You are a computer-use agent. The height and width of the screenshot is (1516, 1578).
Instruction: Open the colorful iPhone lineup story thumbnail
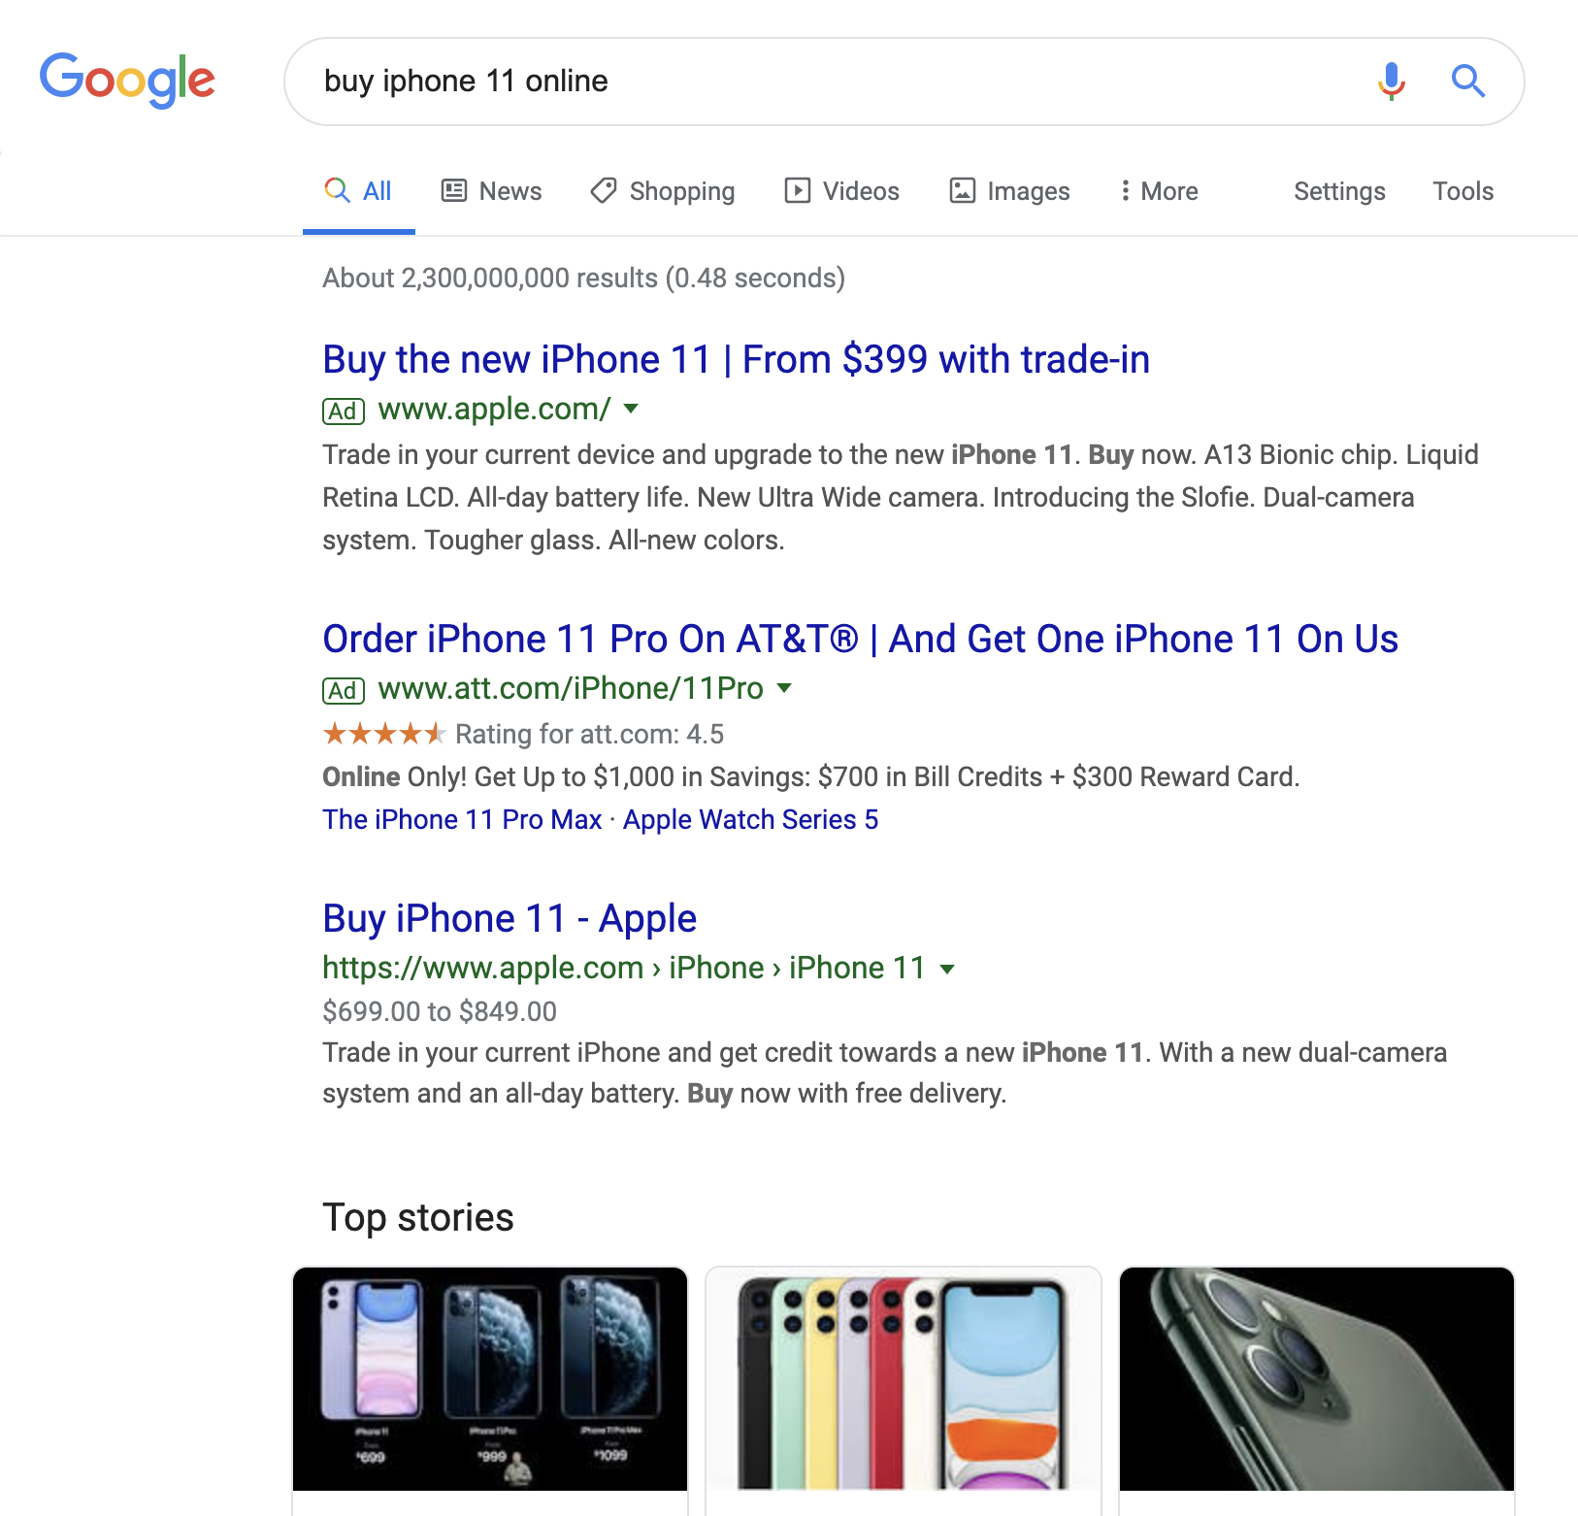[x=903, y=1383]
